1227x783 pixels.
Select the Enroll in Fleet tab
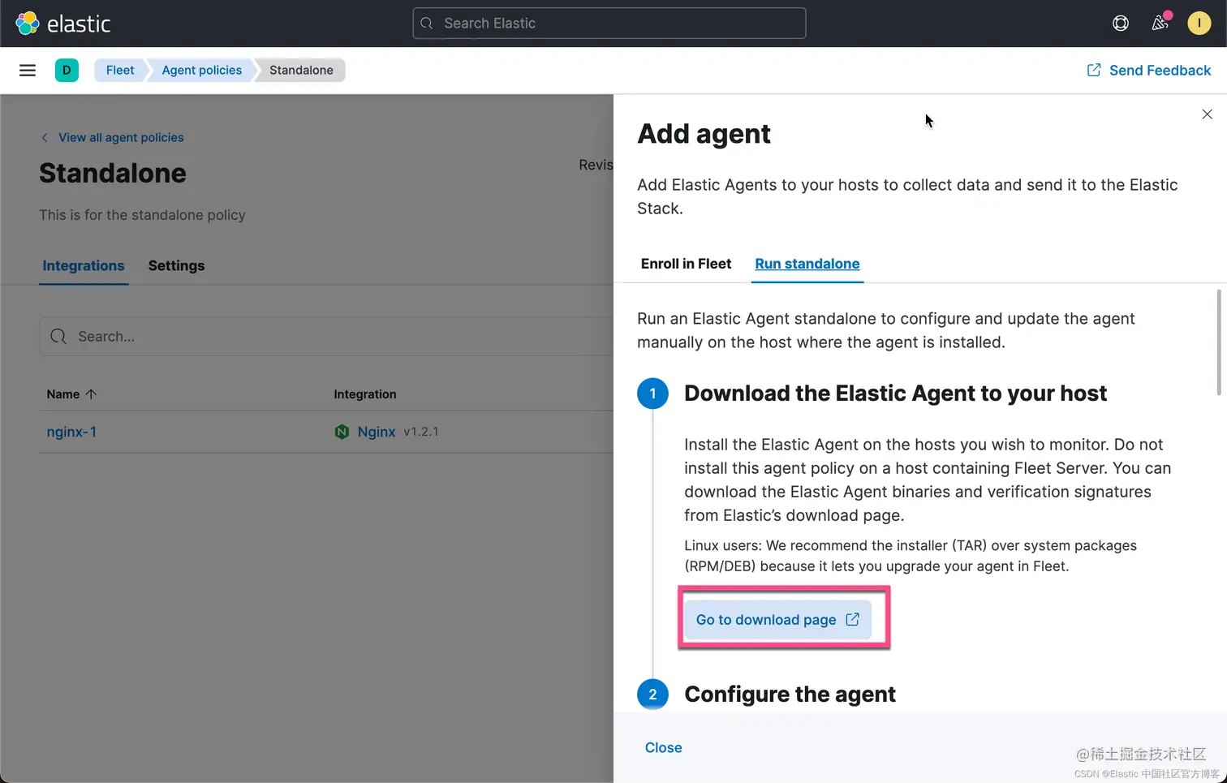coord(686,264)
